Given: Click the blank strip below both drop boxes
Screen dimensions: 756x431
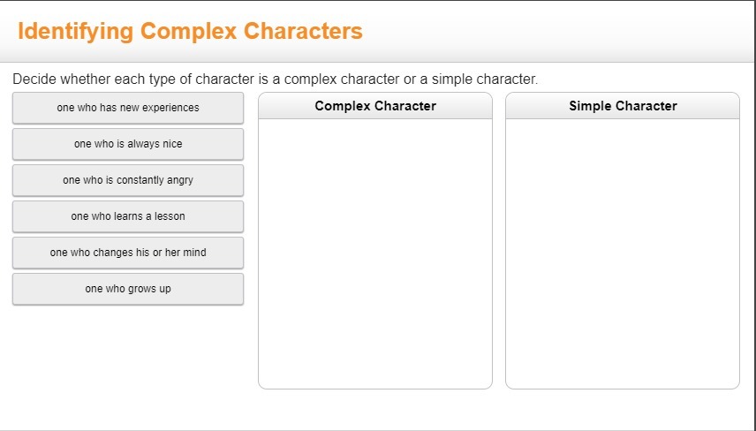Looking at the screenshot, I should pyautogui.click(x=499, y=408).
